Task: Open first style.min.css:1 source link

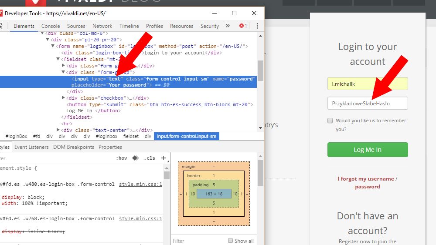Action: coord(140,184)
